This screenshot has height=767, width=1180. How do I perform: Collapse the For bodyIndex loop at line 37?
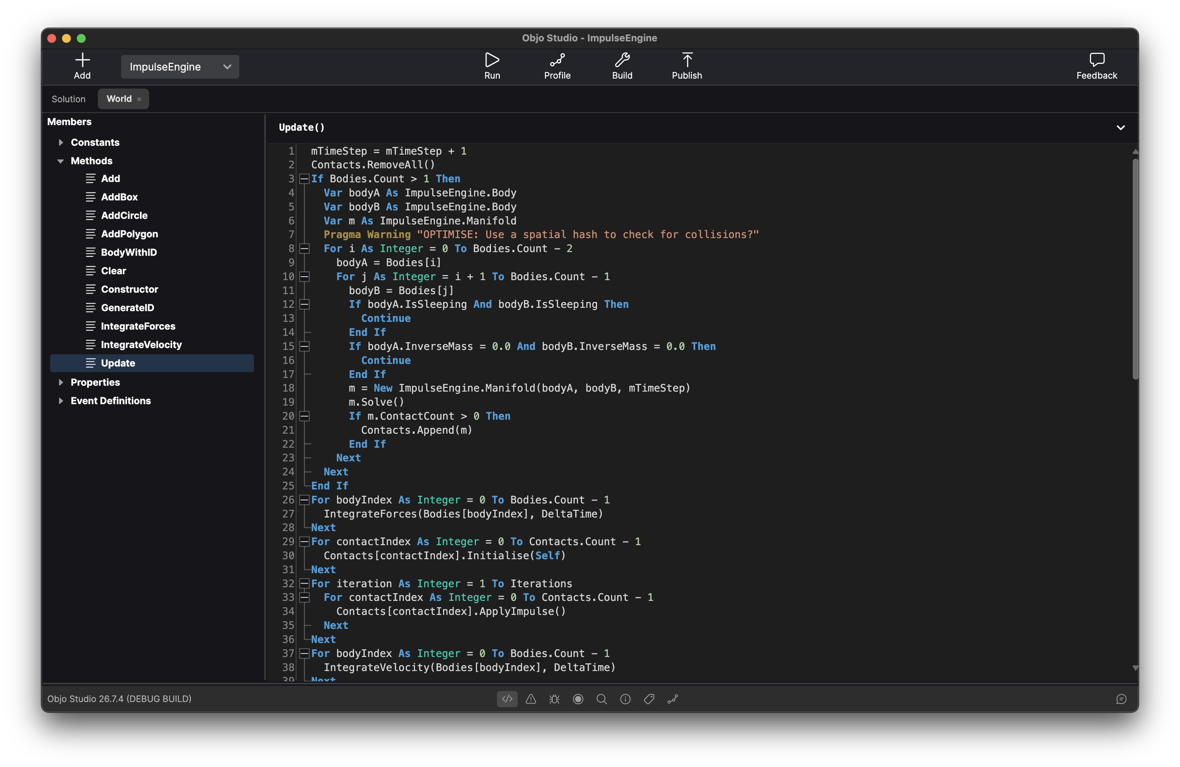(305, 653)
